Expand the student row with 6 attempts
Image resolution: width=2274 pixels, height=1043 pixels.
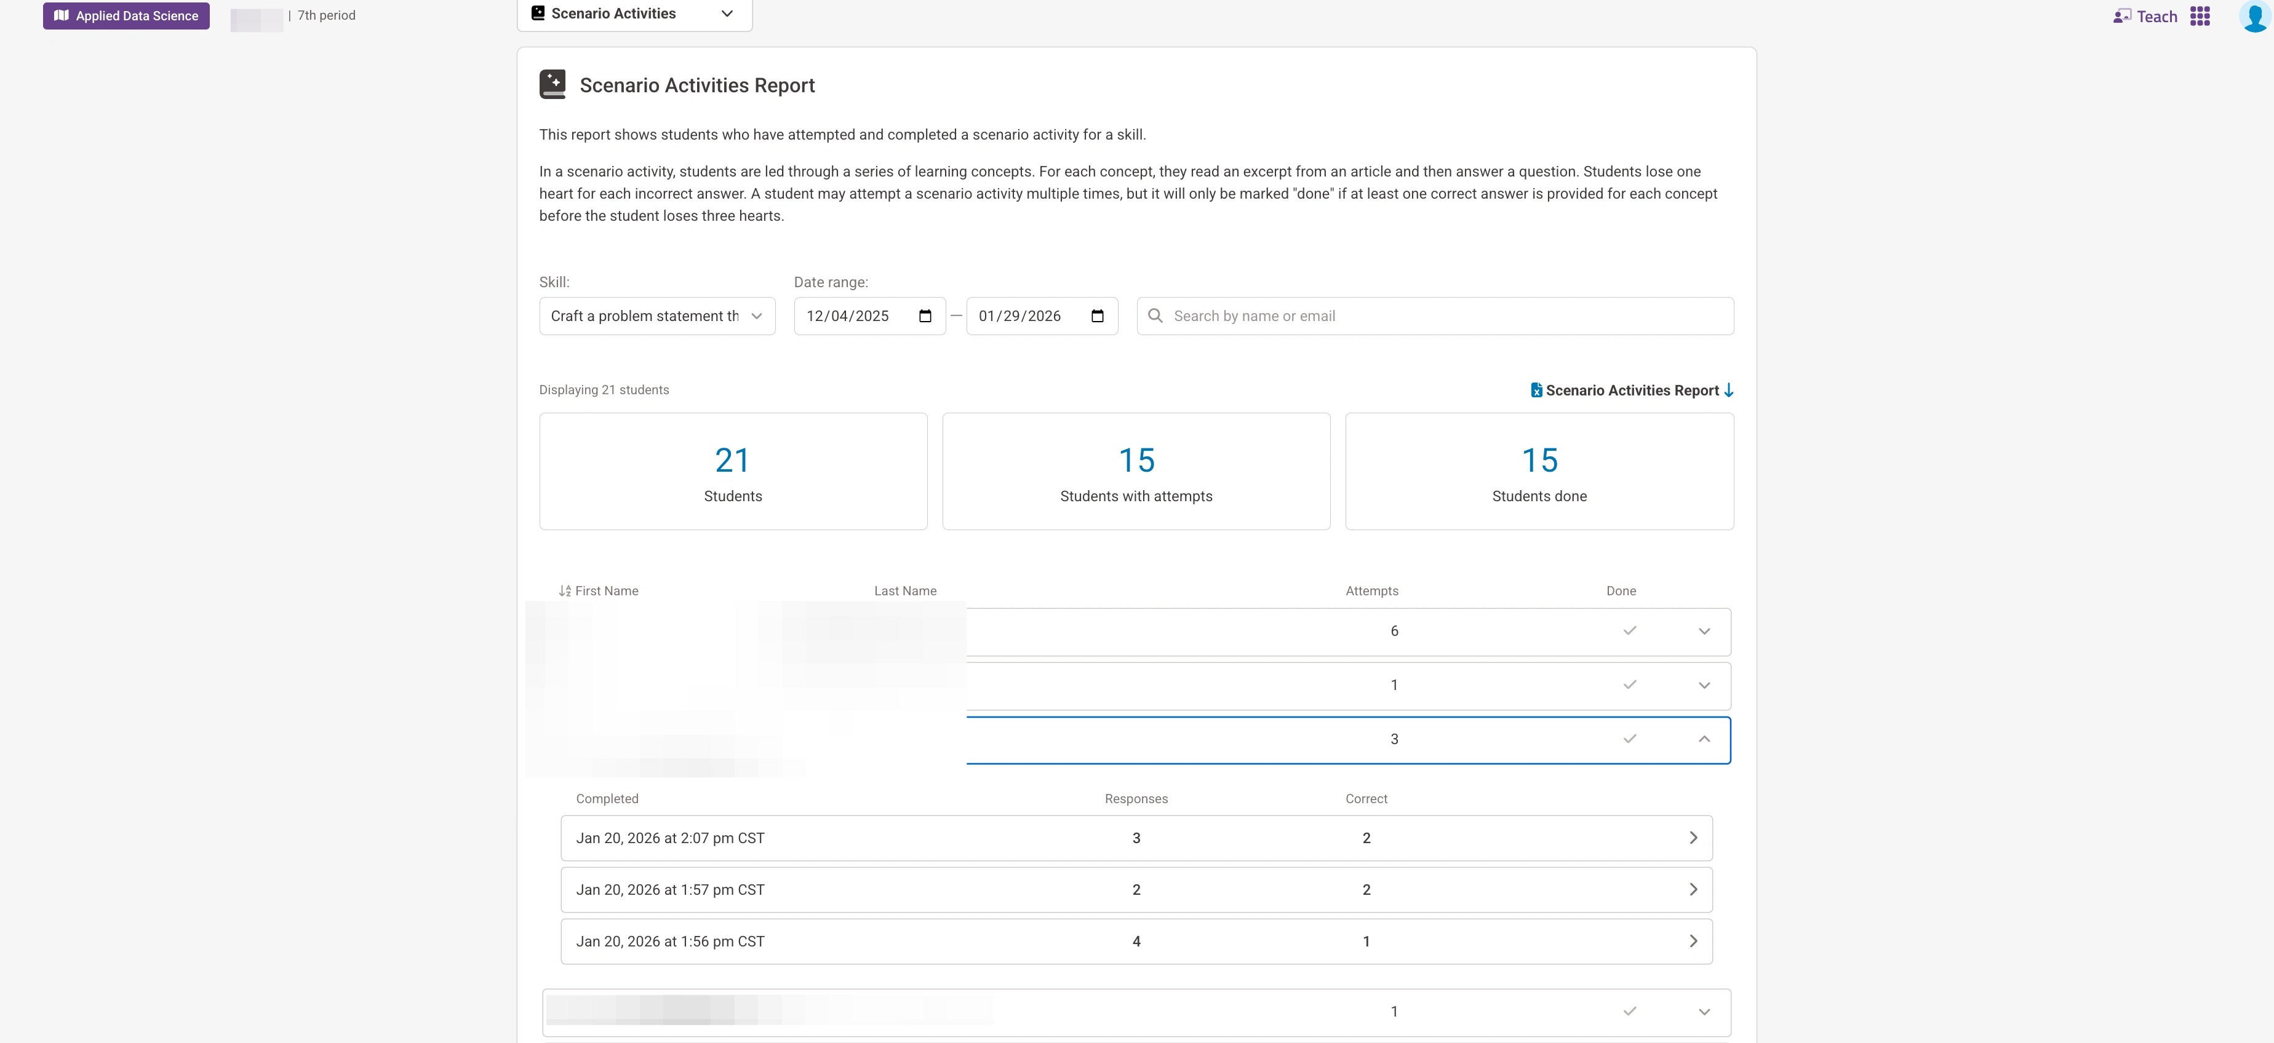point(1704,631)
